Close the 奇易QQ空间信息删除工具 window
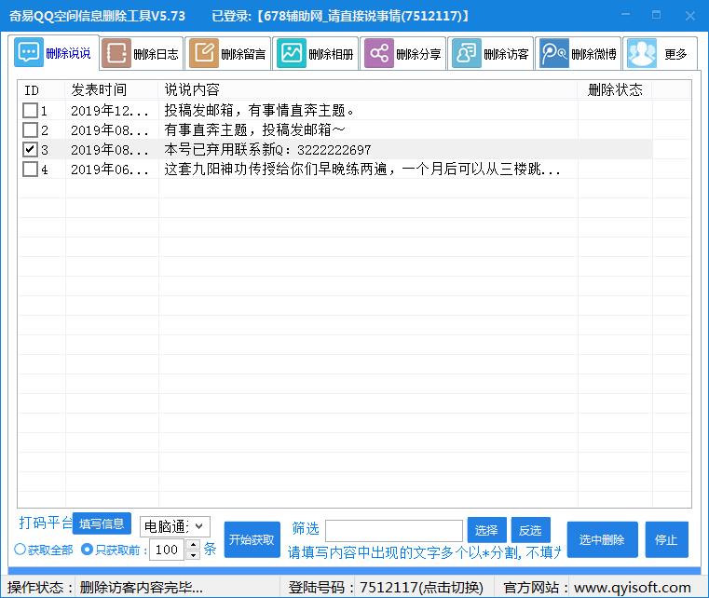This screenshot has width=709, height=598. point(690,15)
